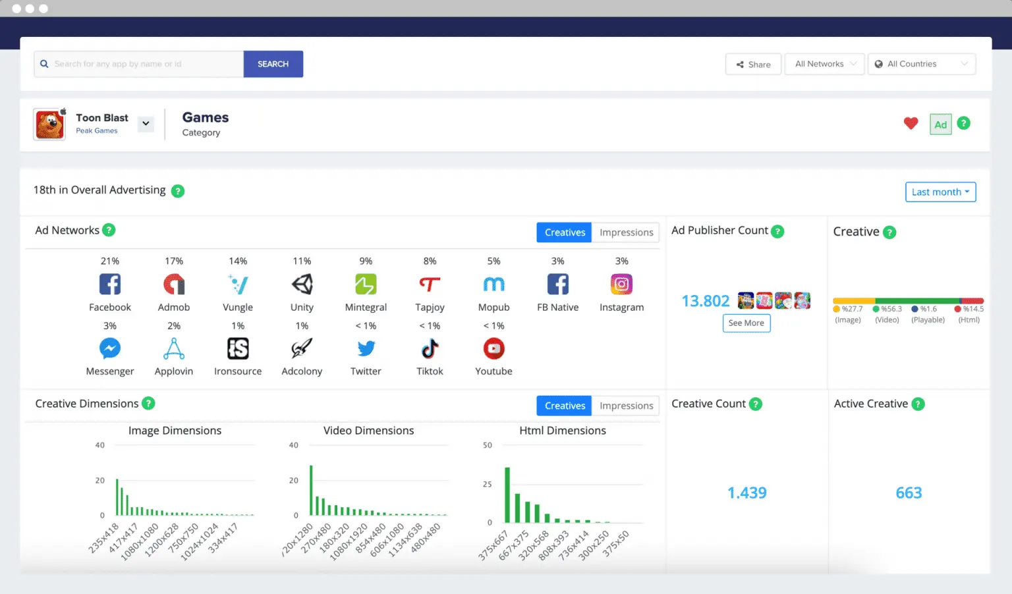
Task: Click the Image Dimensions chart title
Action: click(x=175, y=431)
